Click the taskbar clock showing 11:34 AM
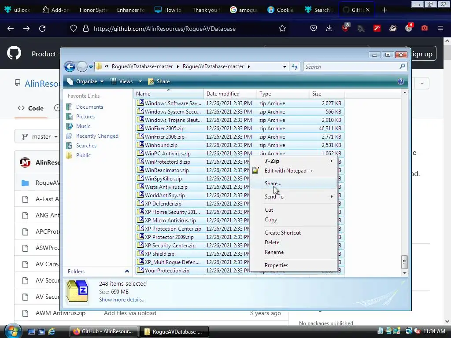The height and width of the screenshot is (338, 451). pos(434,331)
